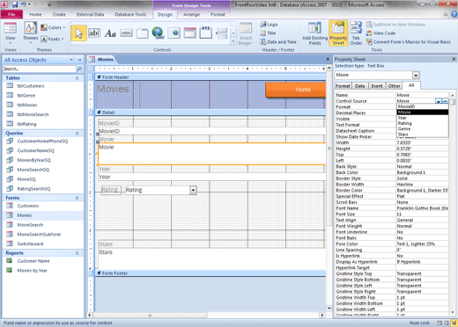This screenshot has width=458, height=327.
Task: Choose the Tab Control tool
Action: (x=142, y=33)
